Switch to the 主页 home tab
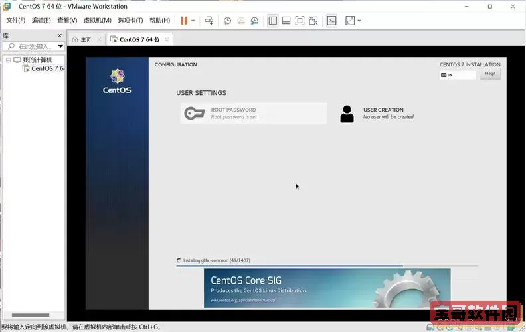 (86, 40)
